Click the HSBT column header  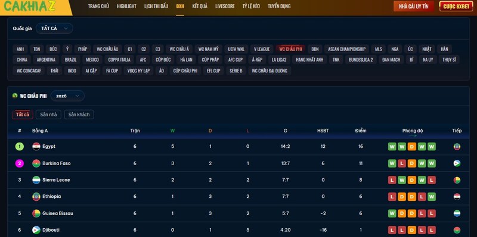pos(323,131)
